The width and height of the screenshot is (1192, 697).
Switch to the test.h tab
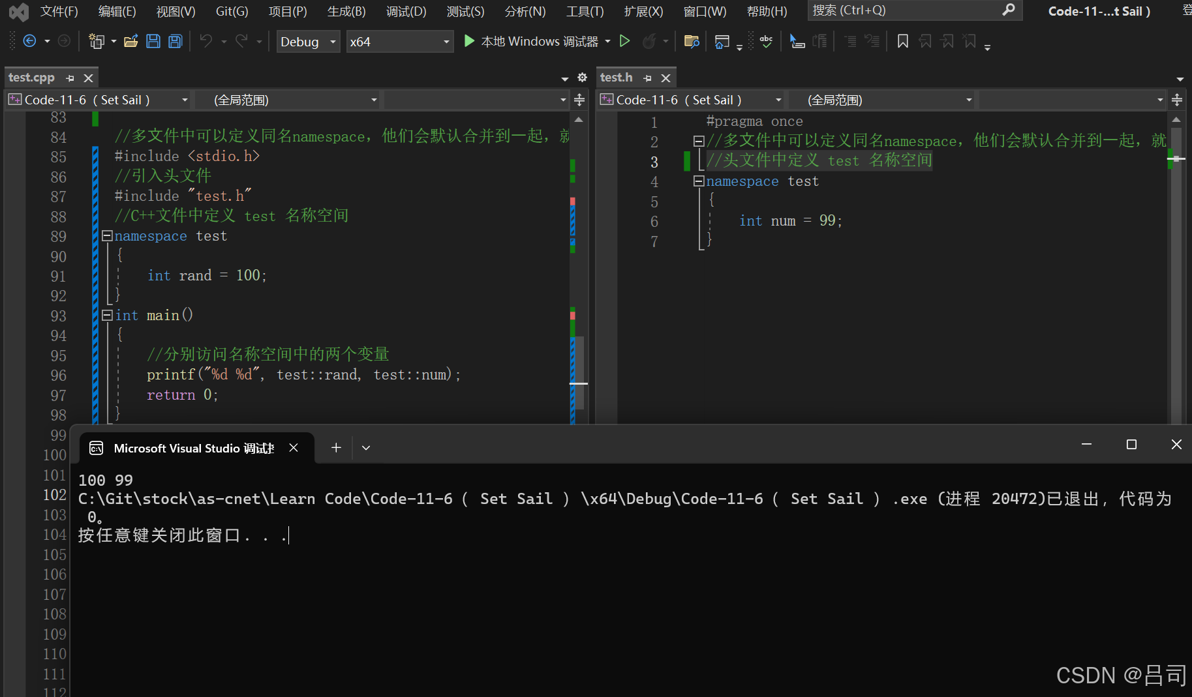click(616, 77)
